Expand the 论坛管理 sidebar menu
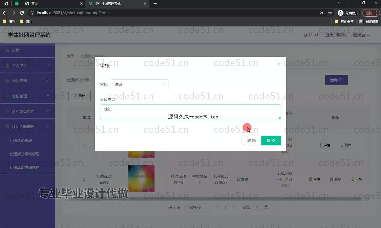The width and height of the screenshot is (381, 228). coord(27,96)
